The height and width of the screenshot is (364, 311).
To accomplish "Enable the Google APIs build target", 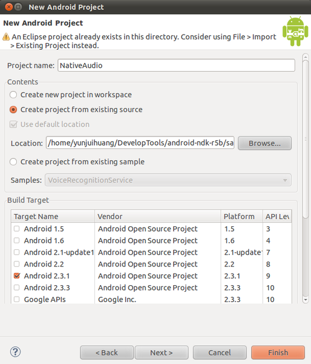I will tap(17, 299).
